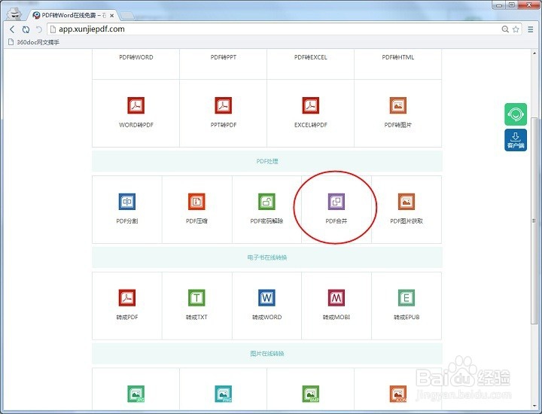The width and height of the screenshot is (542, 414).
Task: Choose the PNG image conversion icon
Action: [224, 394]
